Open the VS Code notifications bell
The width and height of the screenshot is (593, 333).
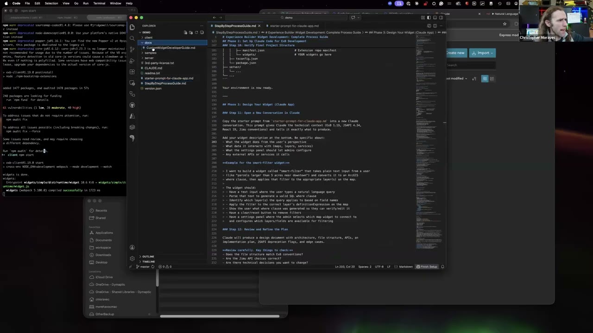442,267
